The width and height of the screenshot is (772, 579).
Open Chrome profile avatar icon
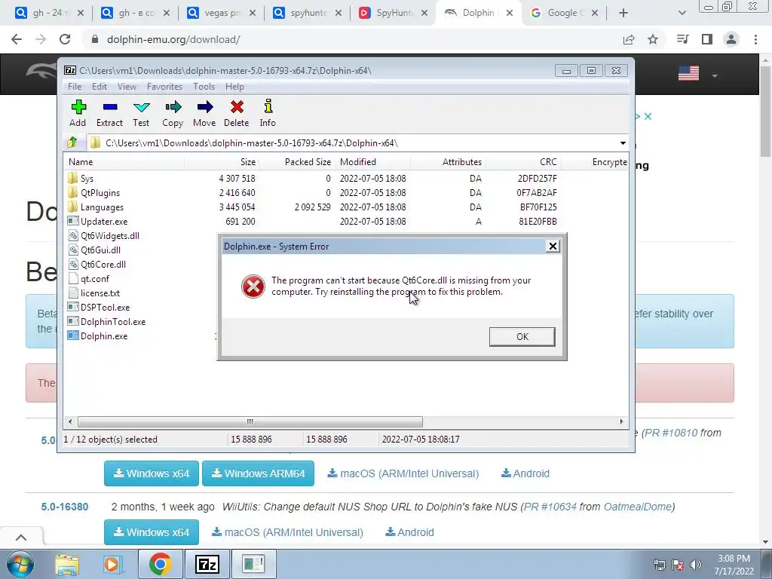click(x=731, y=39)
